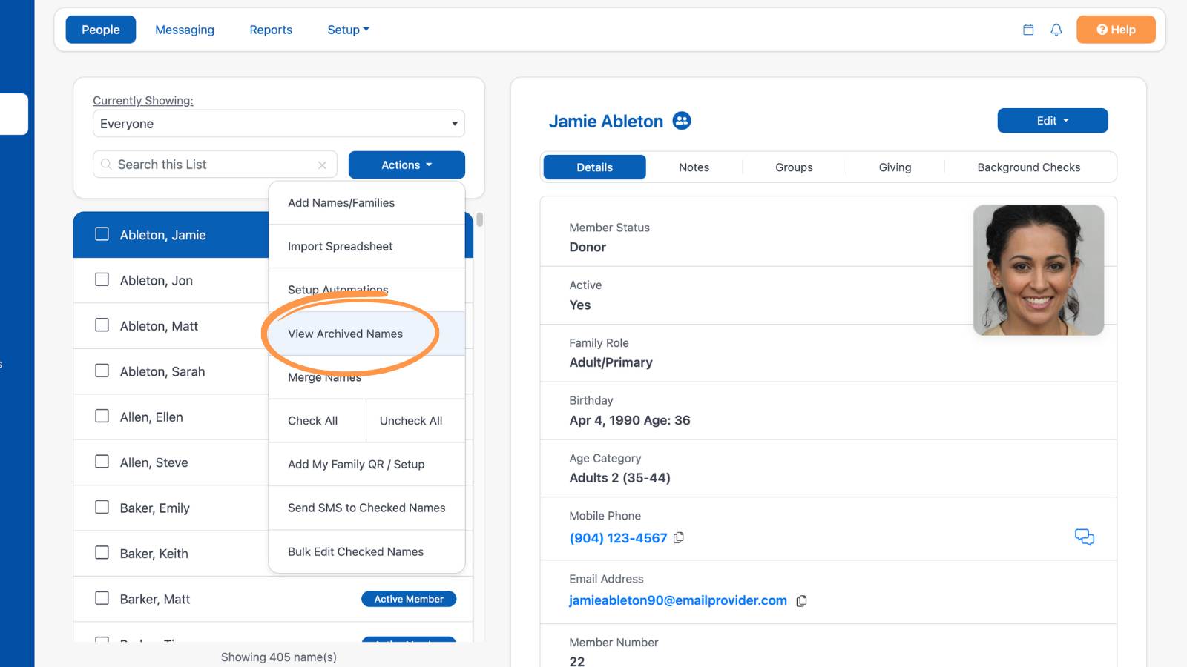Click the names list scrollbar
This screenshot has height=667, width=1187.
(480, 219)
